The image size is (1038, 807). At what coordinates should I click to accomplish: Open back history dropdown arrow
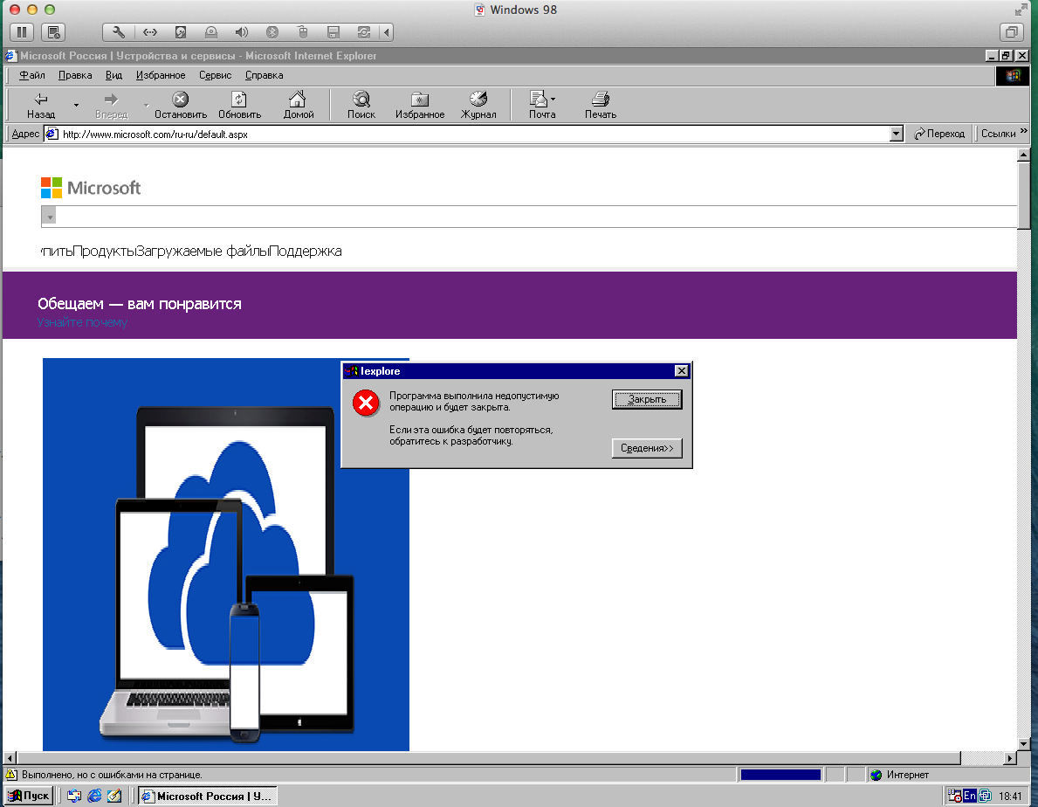coord(76,106)
